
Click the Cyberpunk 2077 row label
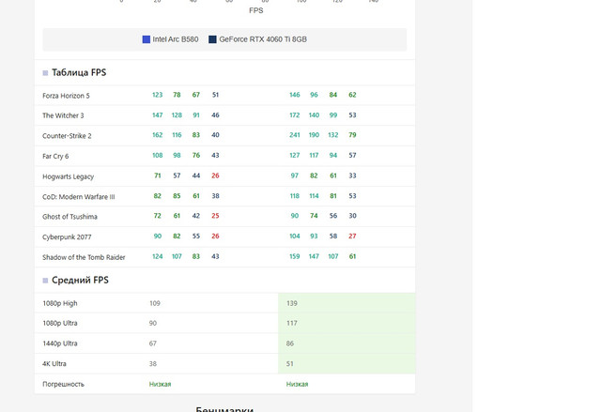[67, 237]
